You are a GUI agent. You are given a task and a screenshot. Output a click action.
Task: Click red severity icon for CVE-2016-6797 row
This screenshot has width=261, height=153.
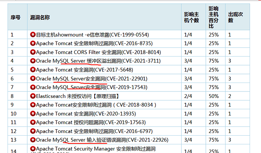click(x=33, y=131)
